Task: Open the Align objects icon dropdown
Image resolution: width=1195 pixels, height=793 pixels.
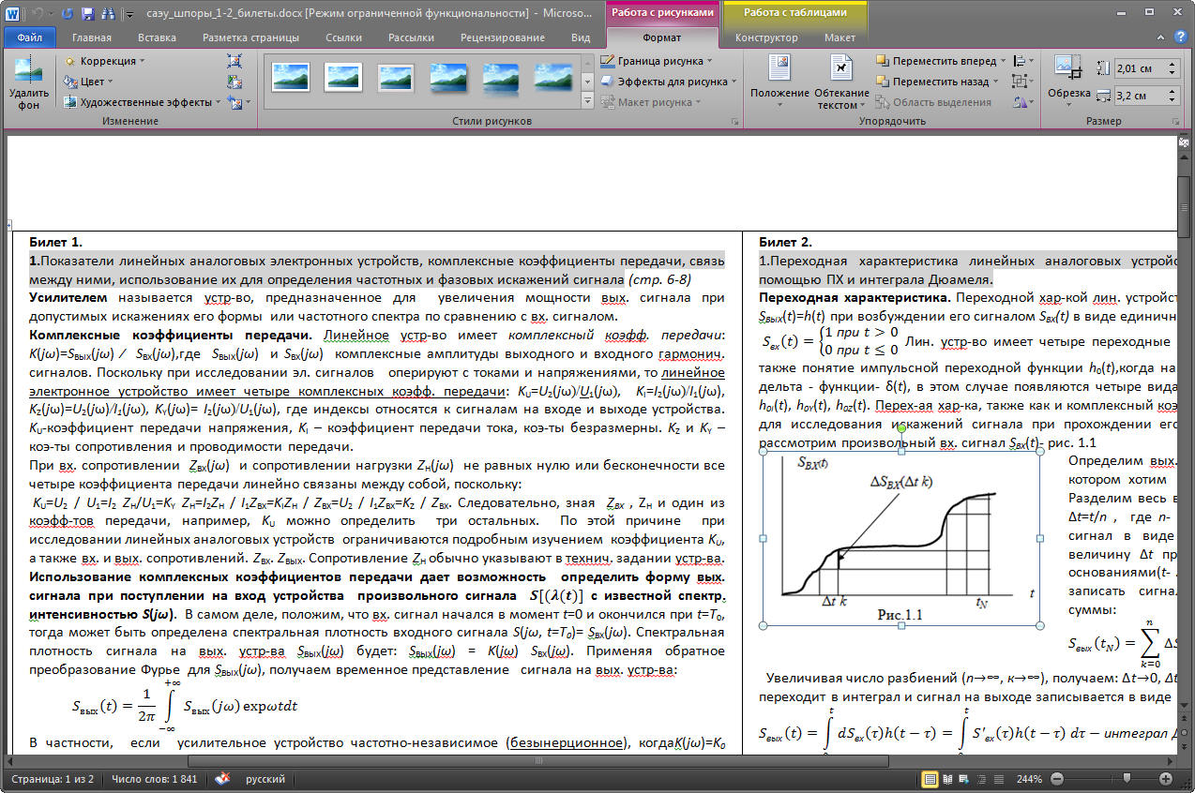Action: 1021,61
